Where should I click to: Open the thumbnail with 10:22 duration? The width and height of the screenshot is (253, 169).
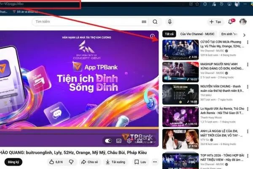click(x=180, y=72)
